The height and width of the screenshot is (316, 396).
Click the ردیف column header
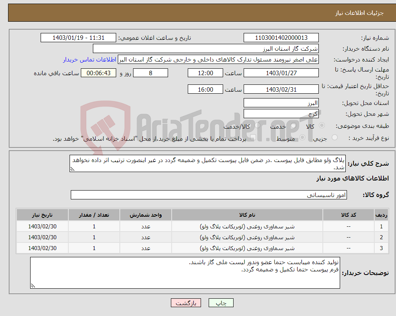coord(381,215)
